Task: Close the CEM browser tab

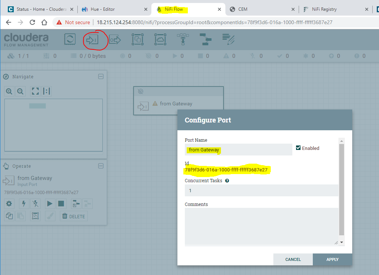Action: (293, 9)
